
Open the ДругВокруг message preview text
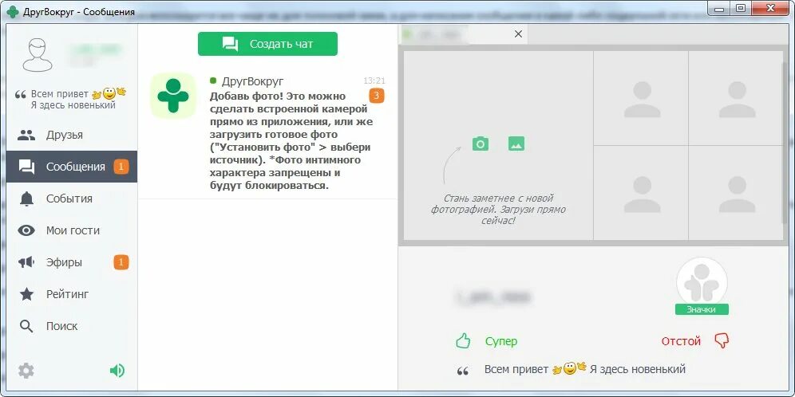[x=290, y=141]
